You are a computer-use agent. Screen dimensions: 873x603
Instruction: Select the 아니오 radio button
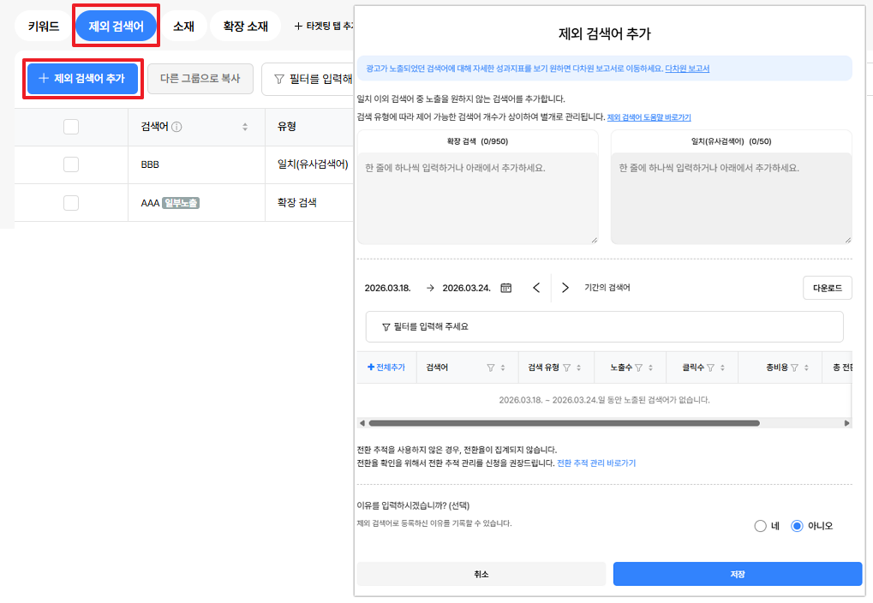[798, 526]
